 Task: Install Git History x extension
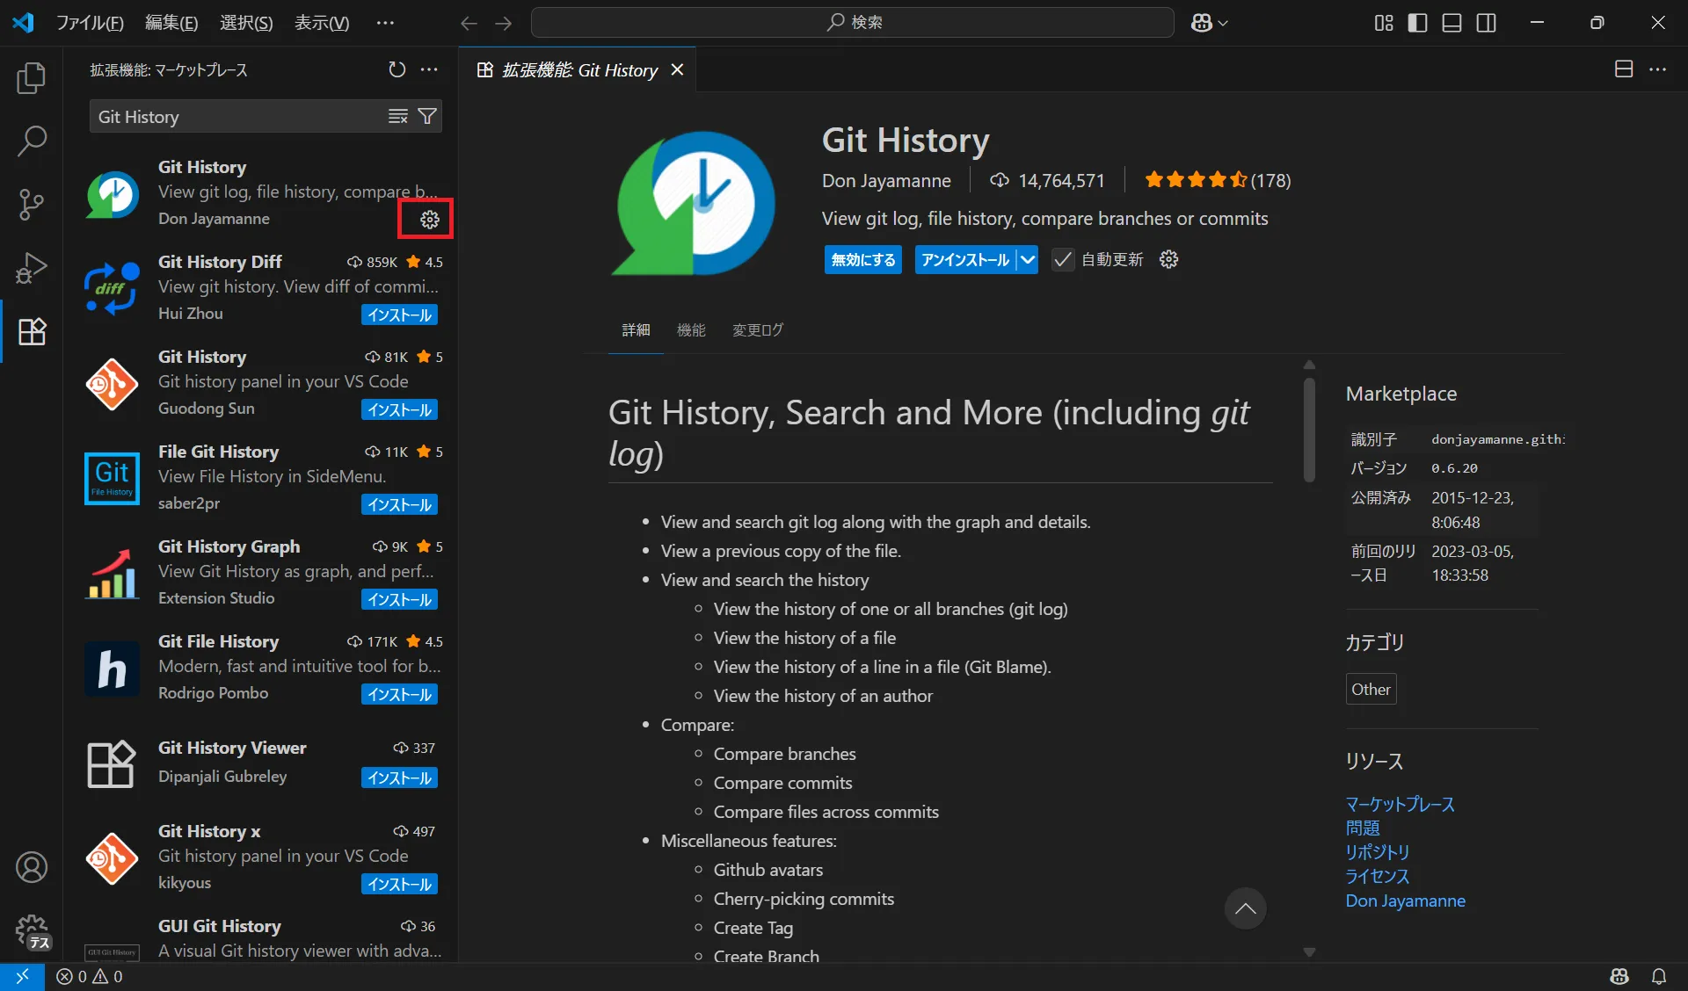(399, 884)
